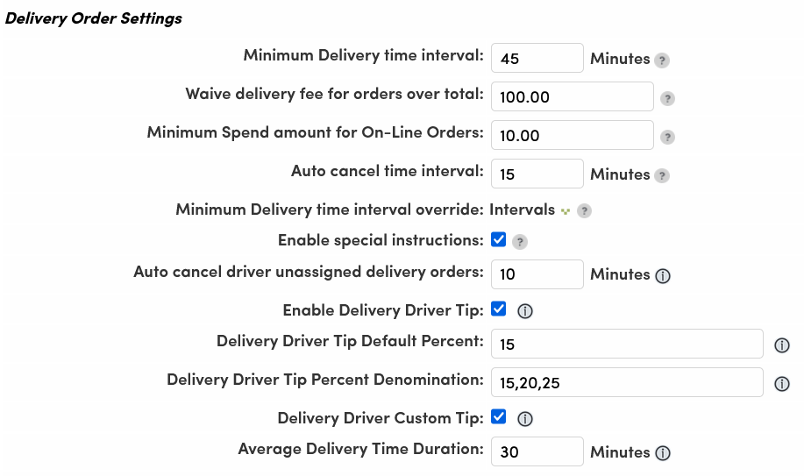This screenshot has width=804, height=476.
Task: Click info icon for Tip Percent Denomination
Action: (781, 384)
